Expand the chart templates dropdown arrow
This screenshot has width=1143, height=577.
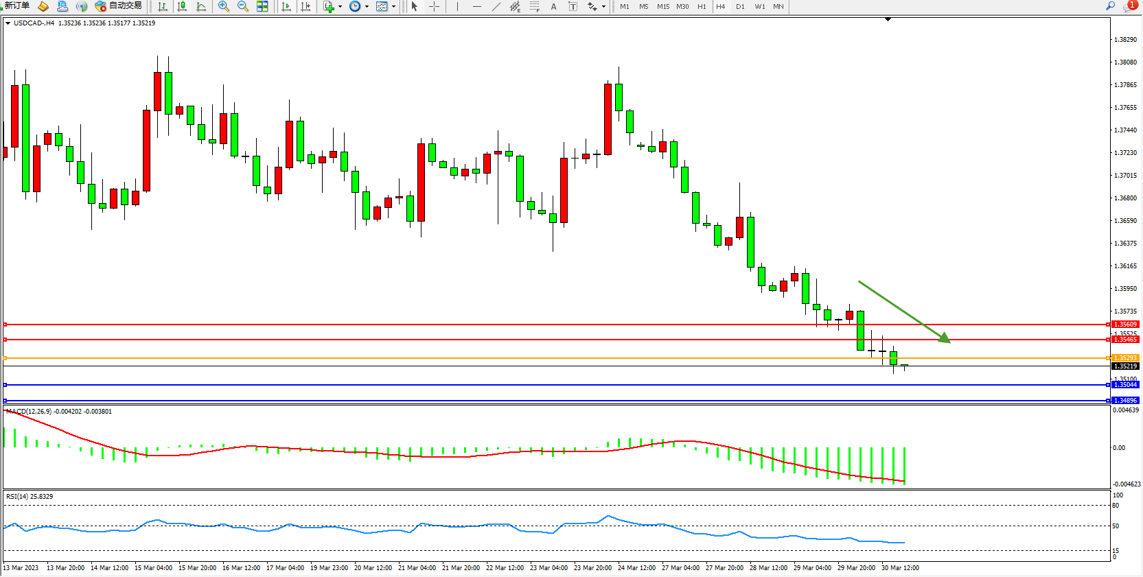(394, 7)
